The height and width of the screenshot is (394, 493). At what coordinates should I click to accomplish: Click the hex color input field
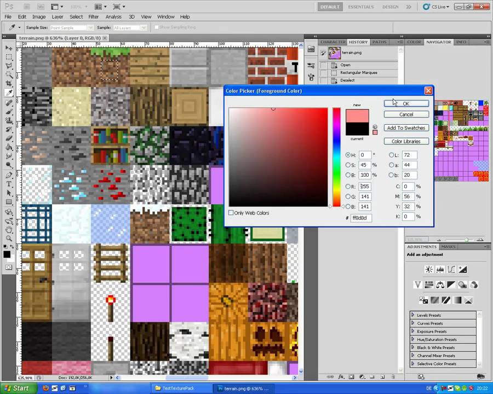coord(361,218)
